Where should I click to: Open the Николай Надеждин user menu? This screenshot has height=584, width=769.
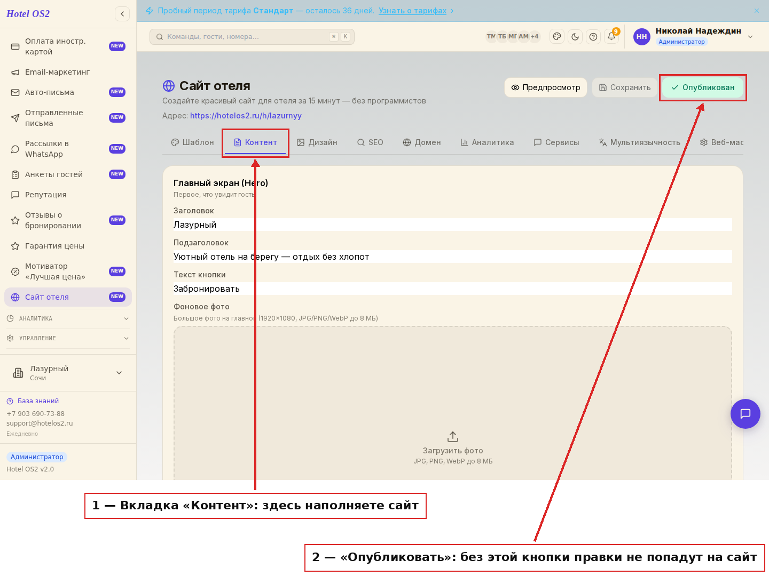[x=693, y=36]
